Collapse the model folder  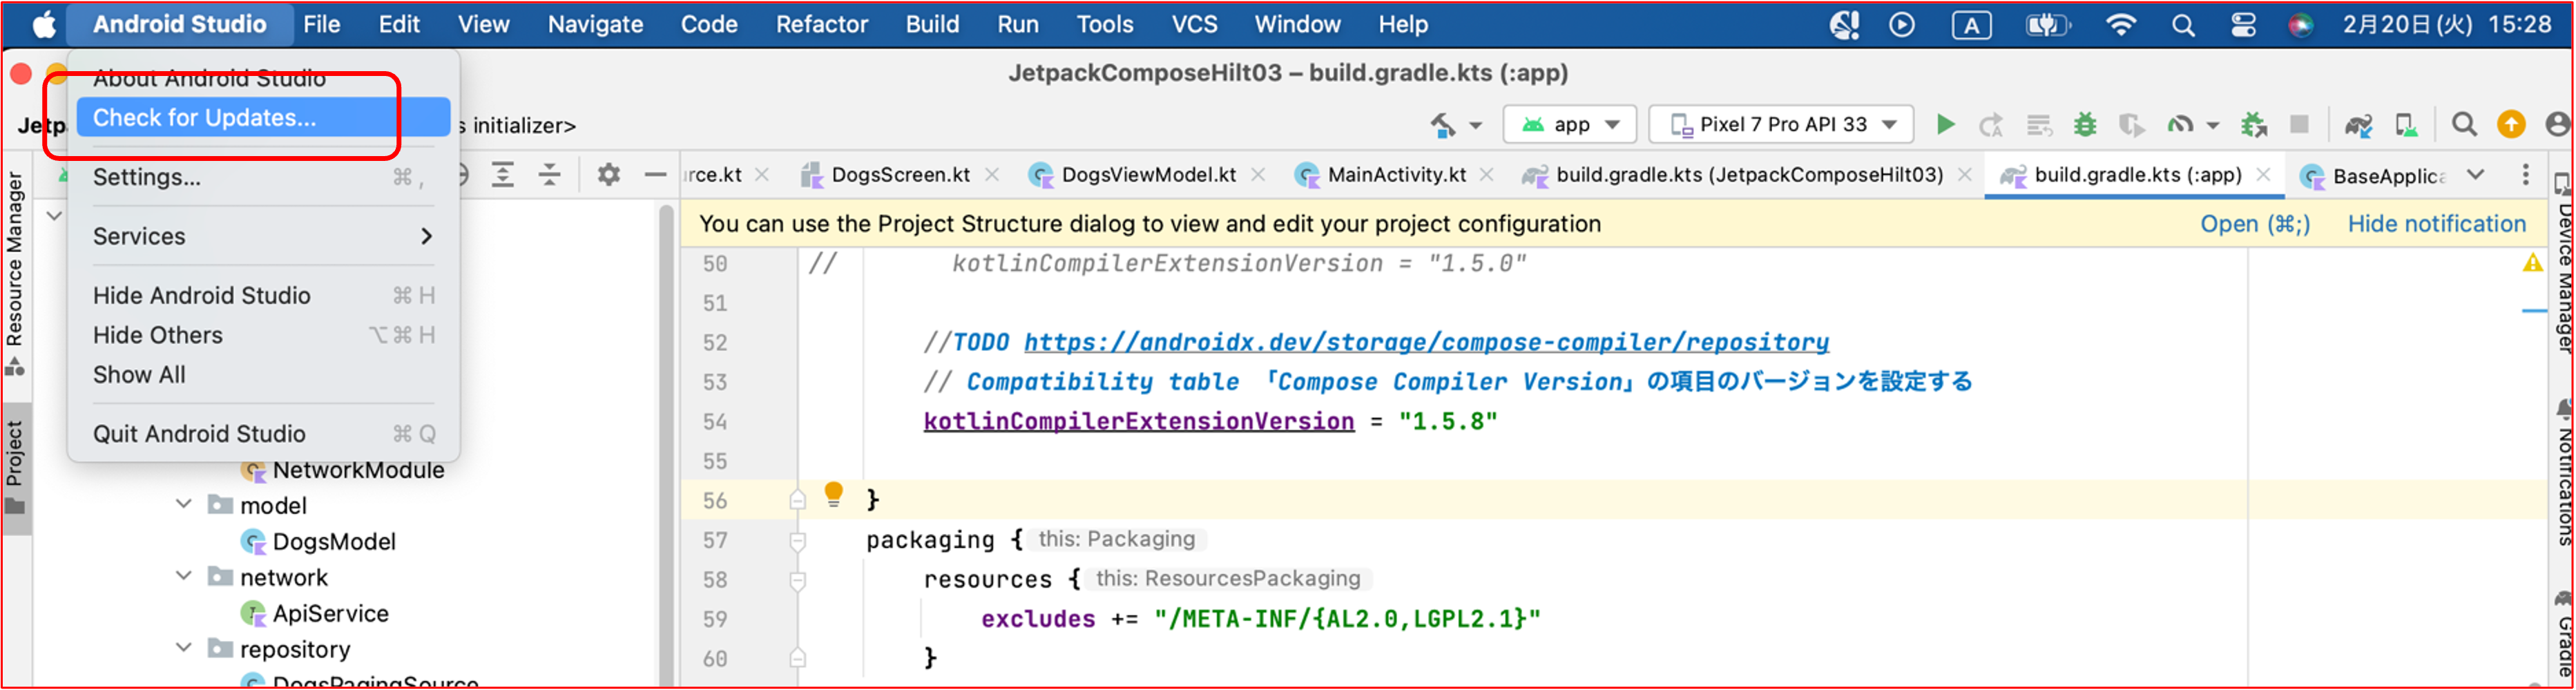184,504
